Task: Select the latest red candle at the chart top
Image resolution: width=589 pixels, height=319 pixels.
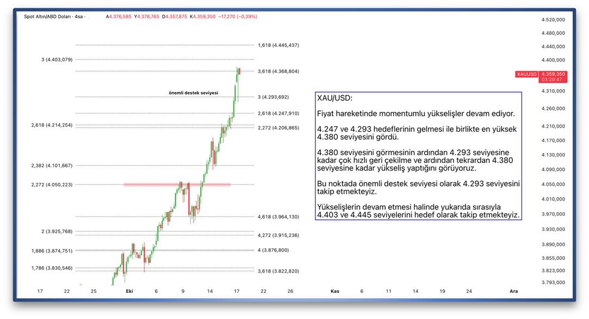Action: [239, 72]
